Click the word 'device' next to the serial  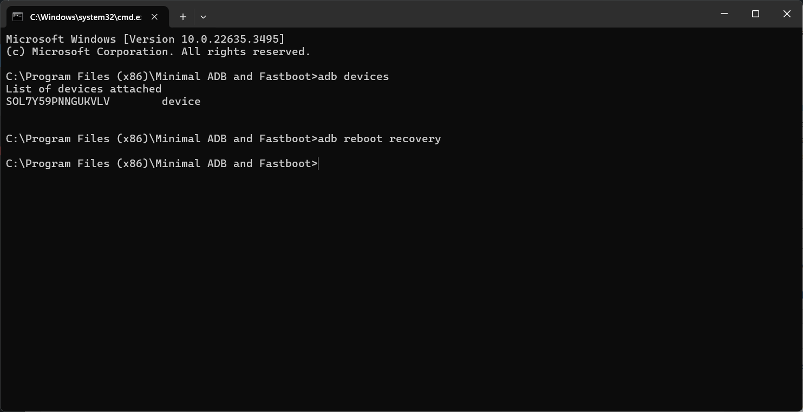point(181,101)
